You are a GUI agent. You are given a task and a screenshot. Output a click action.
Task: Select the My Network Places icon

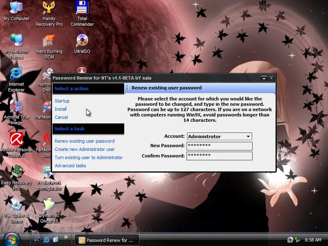point(16,46)
